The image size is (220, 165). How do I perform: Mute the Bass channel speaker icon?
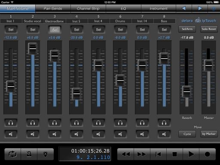click(164, 134)
